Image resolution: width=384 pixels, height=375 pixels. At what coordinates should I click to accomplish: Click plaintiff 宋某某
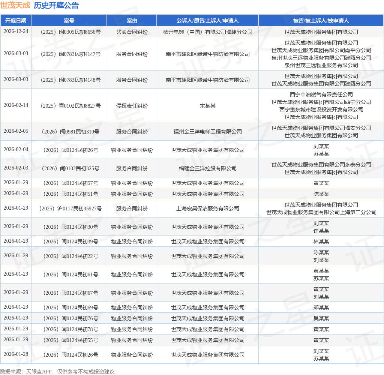pyautogui.click(x=207, y=106)
